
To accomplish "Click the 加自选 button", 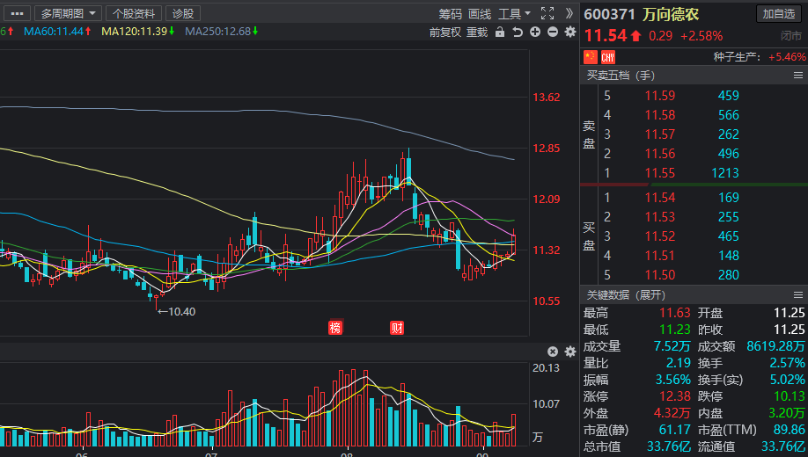I will coord(779,13).
